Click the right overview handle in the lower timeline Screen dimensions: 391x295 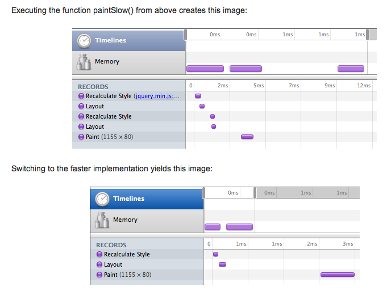(x=255, y=193)
